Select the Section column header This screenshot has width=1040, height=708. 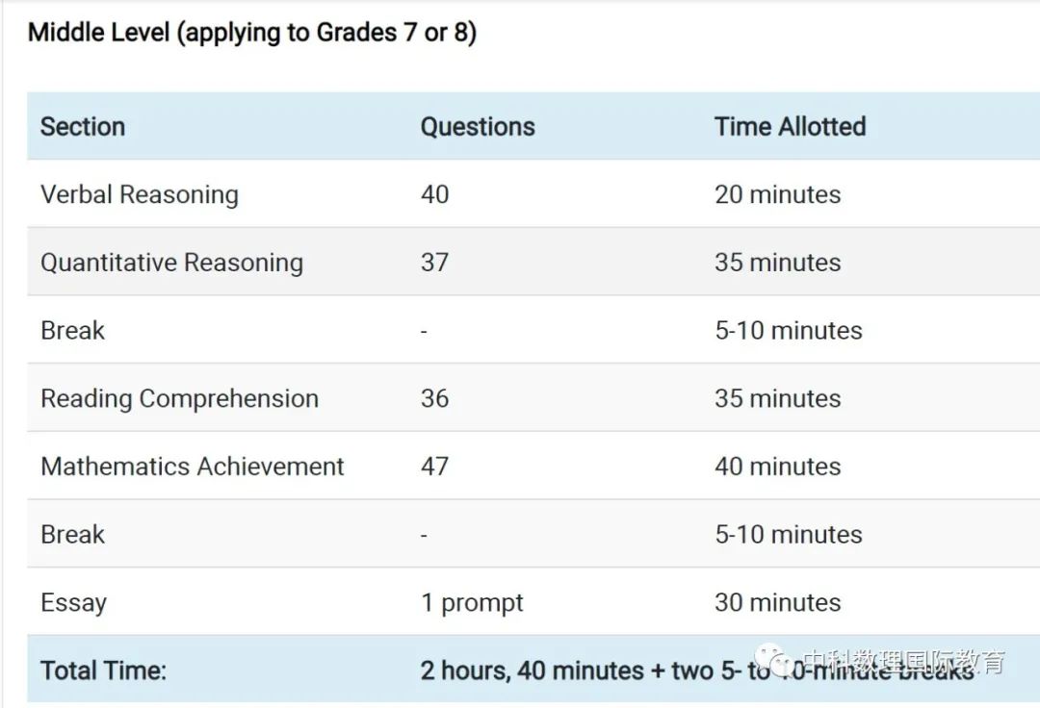click(83, 127)
